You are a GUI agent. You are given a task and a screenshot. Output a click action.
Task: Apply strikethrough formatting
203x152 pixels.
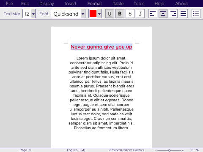pos(130,14)
